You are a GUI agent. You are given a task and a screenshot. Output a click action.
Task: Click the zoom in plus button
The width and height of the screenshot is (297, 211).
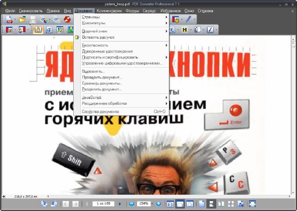coord(158,204)
